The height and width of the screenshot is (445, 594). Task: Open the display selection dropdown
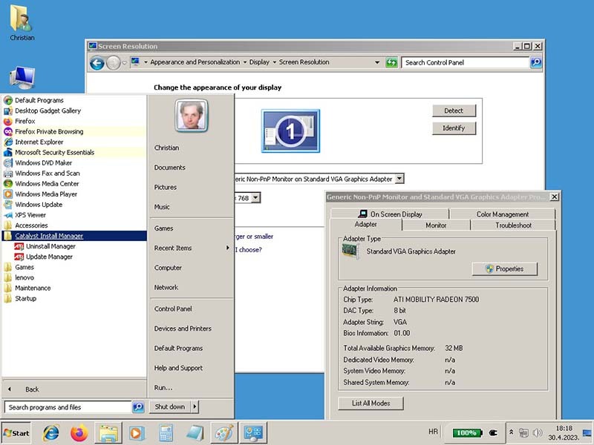(x=399, y=179)
